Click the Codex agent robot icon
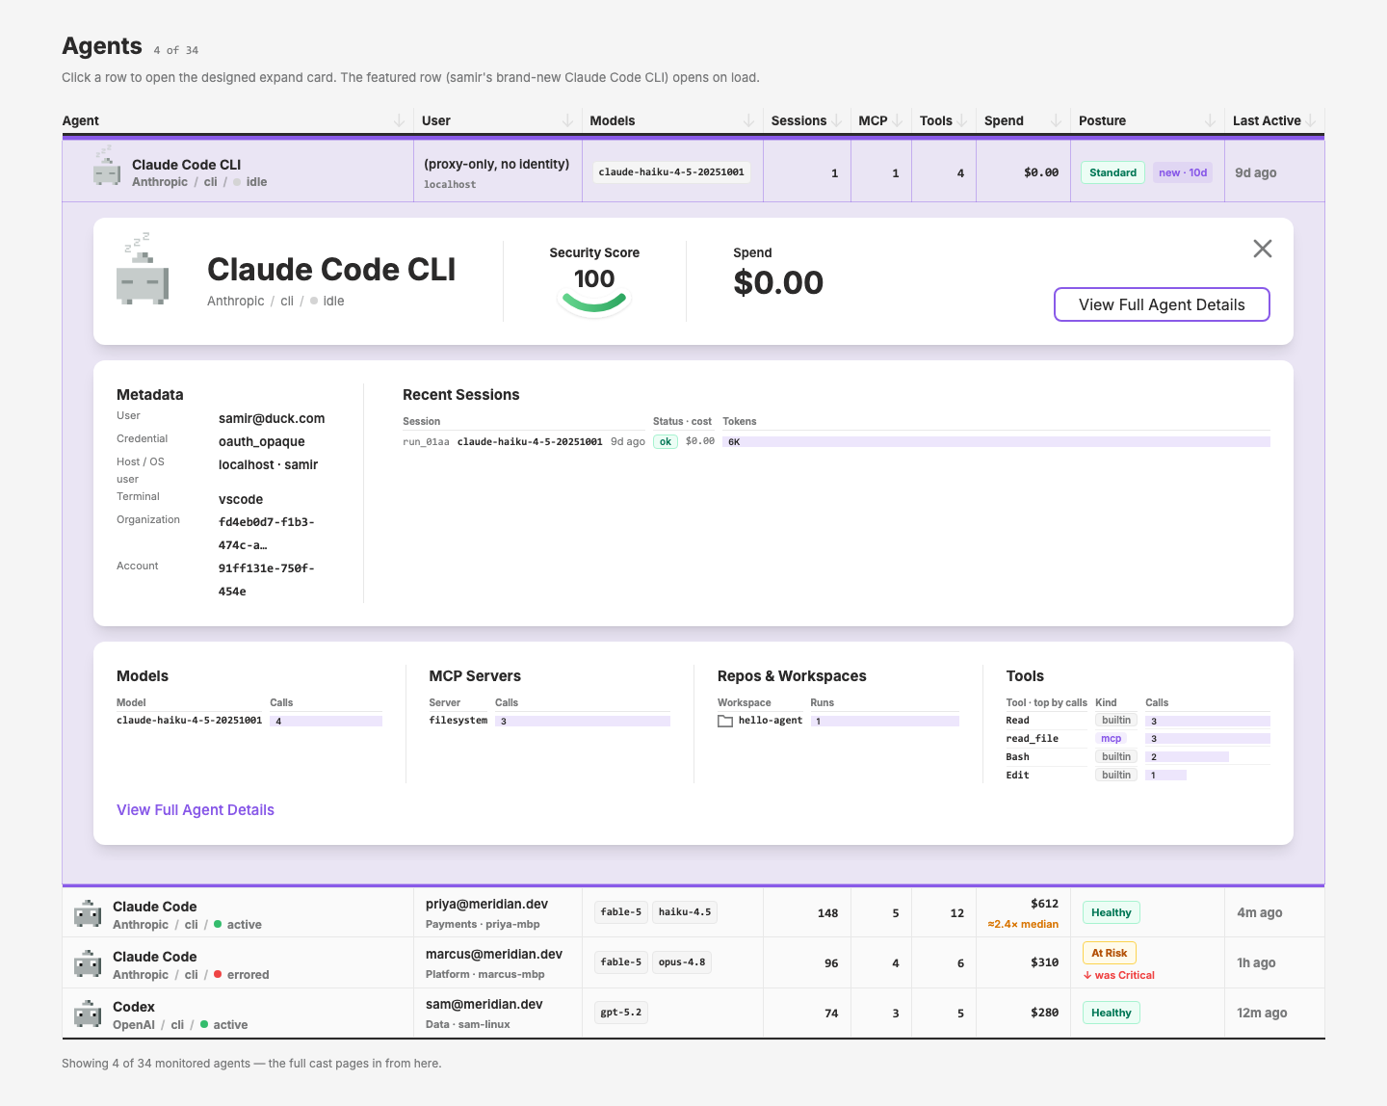 pyautogui.click(x=88, y=1014)
